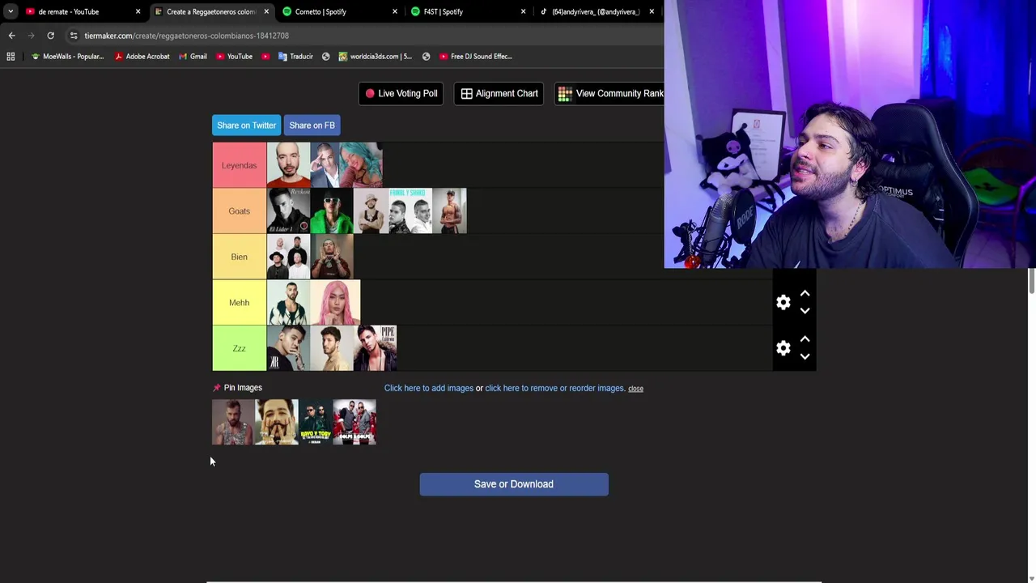Move the Zzz tier down with arrow

[x=805, y=356]
